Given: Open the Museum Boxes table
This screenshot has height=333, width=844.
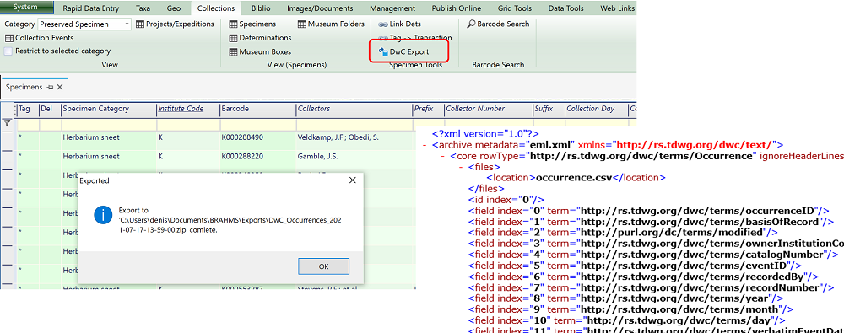Looking at the screenshot, I should tap(260, 52).
